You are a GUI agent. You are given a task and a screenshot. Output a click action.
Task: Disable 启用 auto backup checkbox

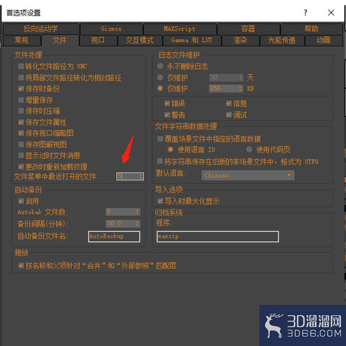coord(21,201)
